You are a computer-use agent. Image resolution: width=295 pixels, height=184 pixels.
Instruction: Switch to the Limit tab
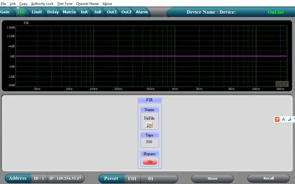(x=37, y=12)
